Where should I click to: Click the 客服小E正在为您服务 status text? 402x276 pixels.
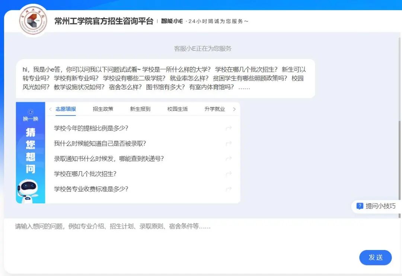[202, 49]
